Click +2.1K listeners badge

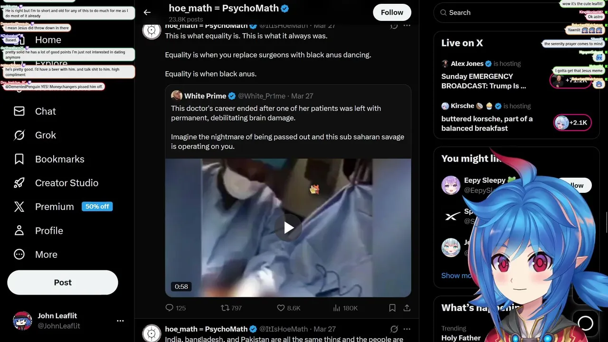pyautogui.click(x=572, y=123)
